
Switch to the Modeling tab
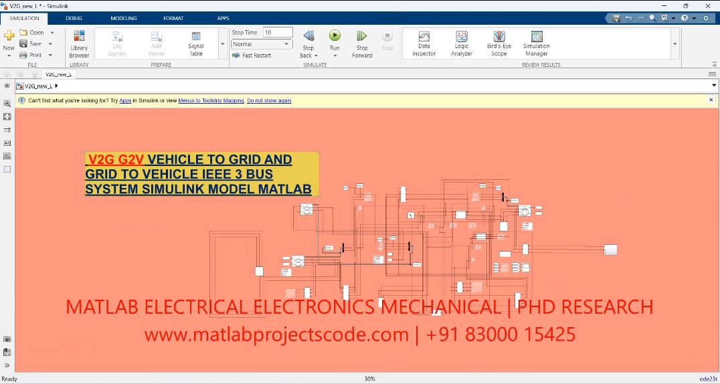(123, 18)
